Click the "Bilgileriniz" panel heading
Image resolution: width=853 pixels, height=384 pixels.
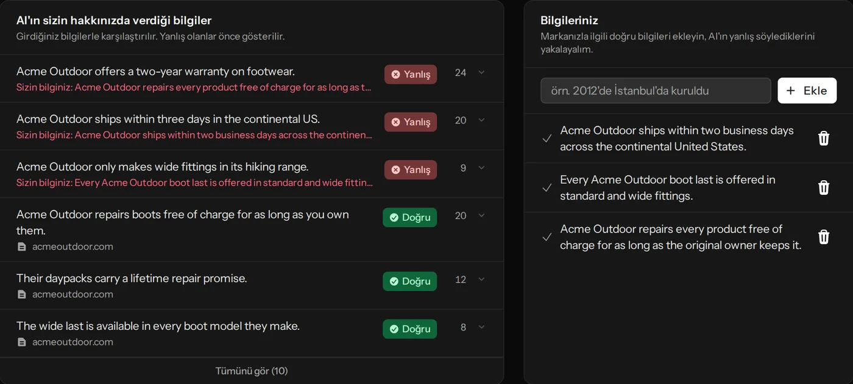(569, 21)
